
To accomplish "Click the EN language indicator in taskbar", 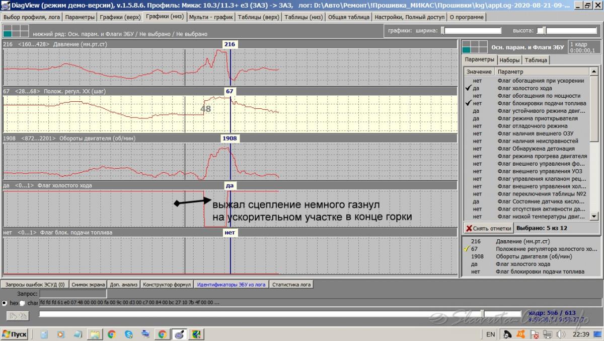I will 490,334.
